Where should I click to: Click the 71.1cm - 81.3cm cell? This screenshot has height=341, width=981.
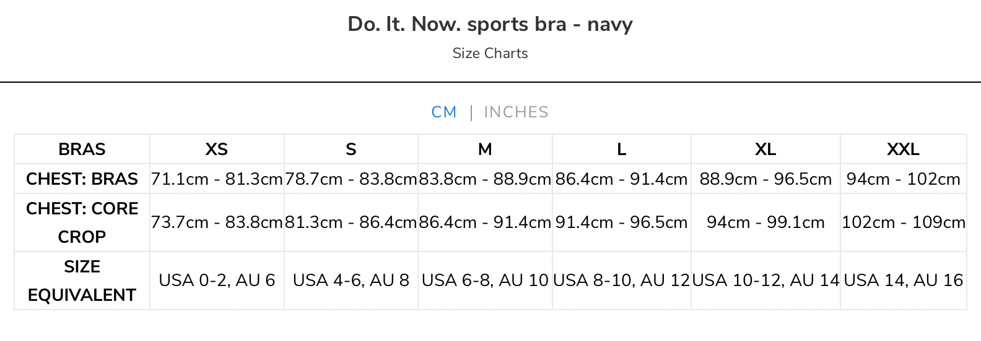tap(217, 179)
